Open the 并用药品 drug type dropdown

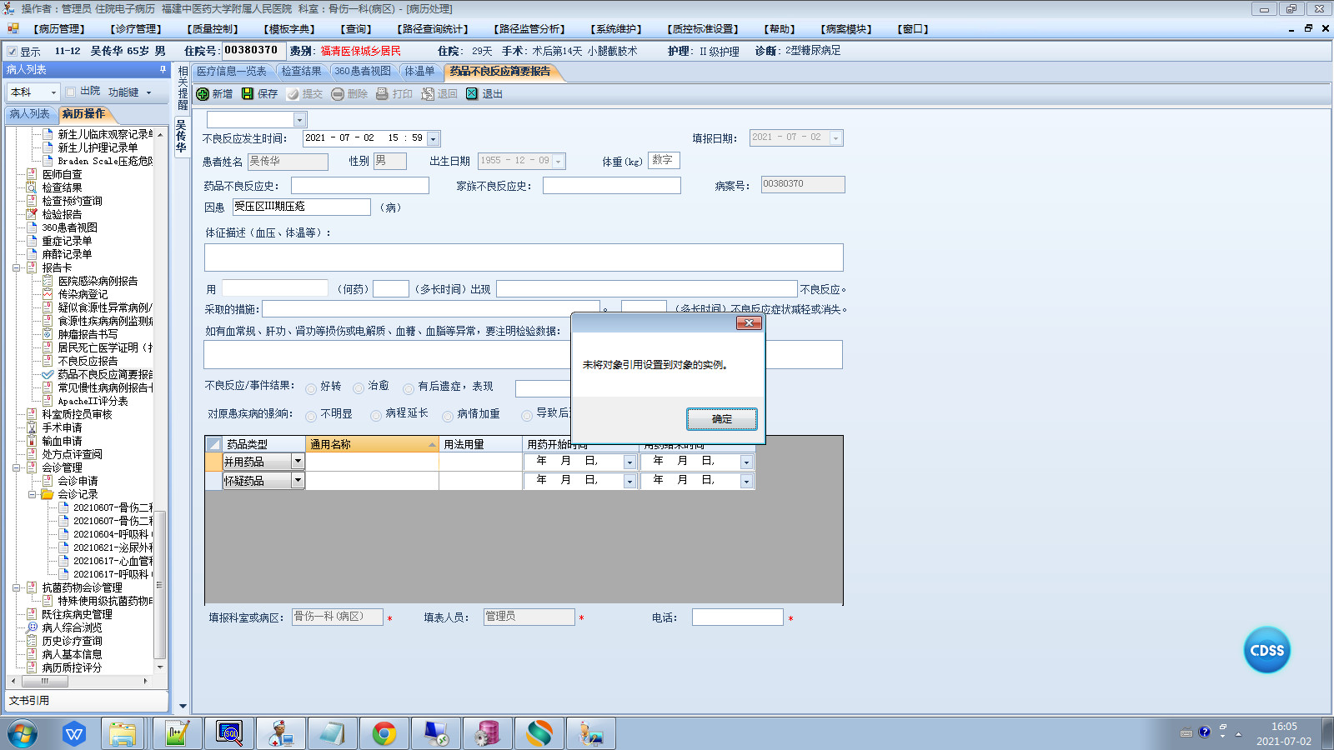(298, 462)
